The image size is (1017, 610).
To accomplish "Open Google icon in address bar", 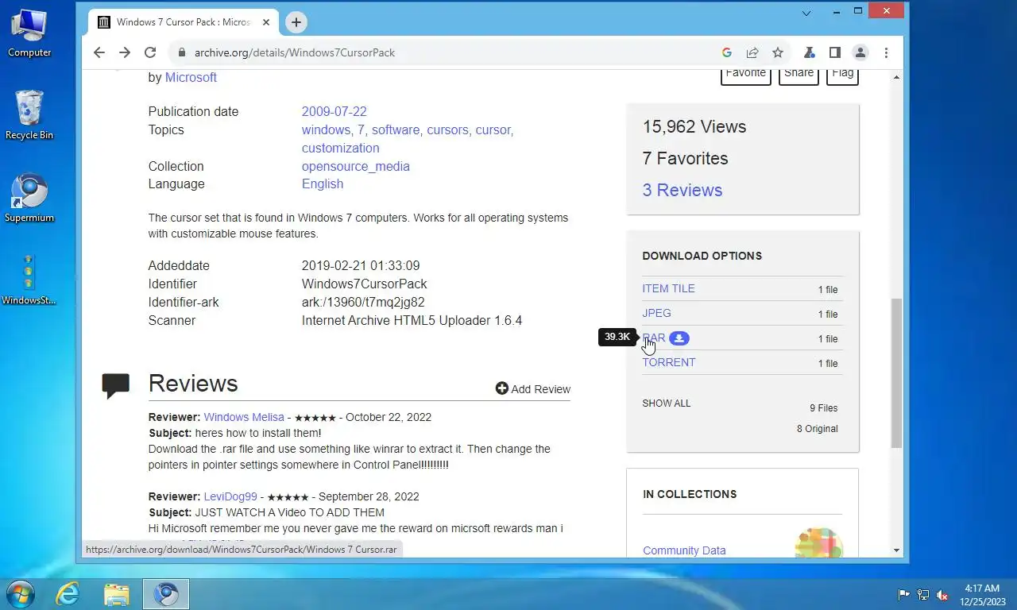I will [x=726, y=52].
